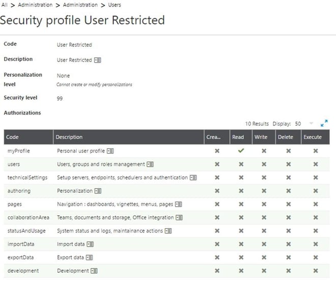Viewport: 336px width, 283px height.
Task: Toggle the Delete permission for exportData
Action: (289, 257)
